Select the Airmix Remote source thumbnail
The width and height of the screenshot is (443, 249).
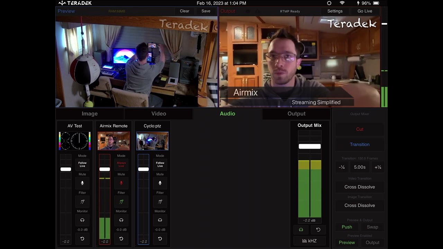pyautogui.click(x=114, y=141)
